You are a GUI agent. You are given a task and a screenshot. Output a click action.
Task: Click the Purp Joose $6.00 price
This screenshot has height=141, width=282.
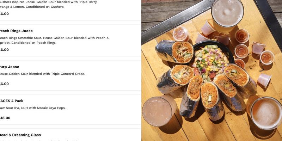(x=4, y=84)
